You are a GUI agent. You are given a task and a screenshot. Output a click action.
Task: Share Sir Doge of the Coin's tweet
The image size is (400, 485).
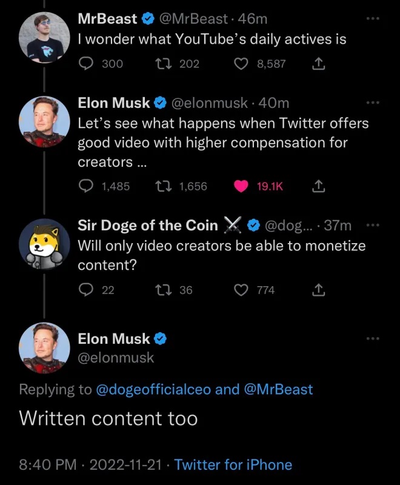[316, 290]
